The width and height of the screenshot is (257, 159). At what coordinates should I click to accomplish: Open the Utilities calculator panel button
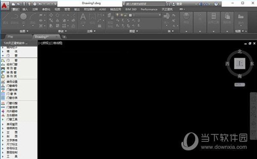point(214,22)
